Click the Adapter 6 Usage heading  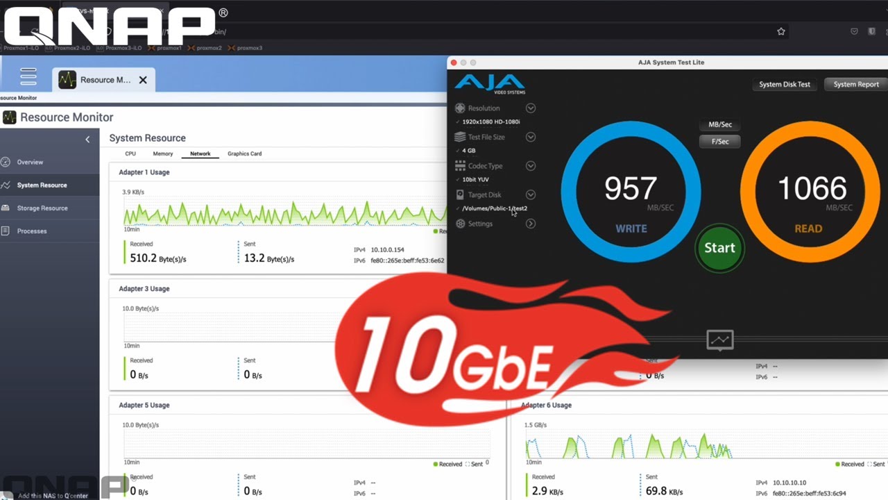tap(547, 405)
